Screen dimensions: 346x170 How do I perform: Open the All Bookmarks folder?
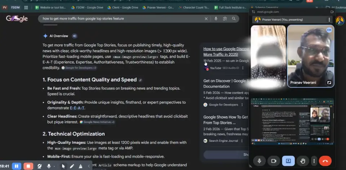336,8
